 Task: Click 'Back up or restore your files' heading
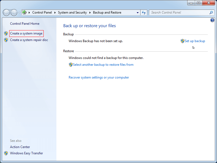click(x=90, y=26)
